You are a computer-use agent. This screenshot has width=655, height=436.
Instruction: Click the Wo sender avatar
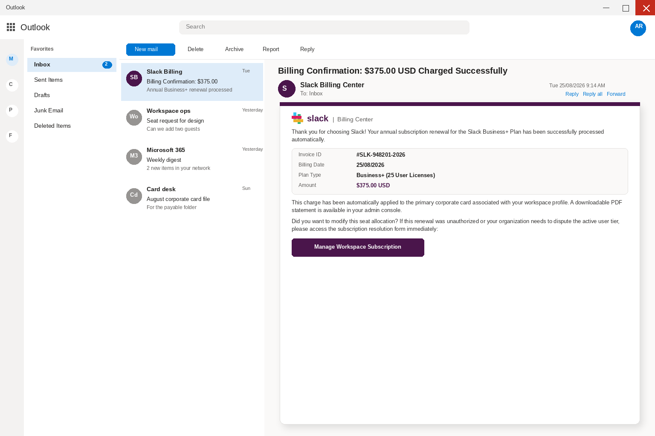[134, 118]
